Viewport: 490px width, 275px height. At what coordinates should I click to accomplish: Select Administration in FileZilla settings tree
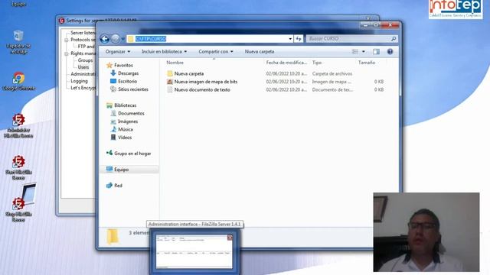pos(83,74)
